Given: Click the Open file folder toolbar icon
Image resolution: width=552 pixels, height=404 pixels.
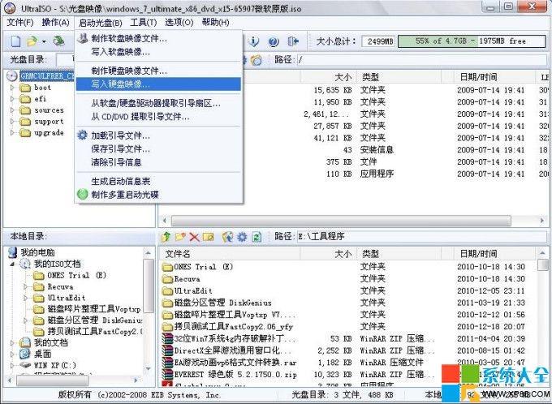Looking at the screenshot, I should coord(32,41).
